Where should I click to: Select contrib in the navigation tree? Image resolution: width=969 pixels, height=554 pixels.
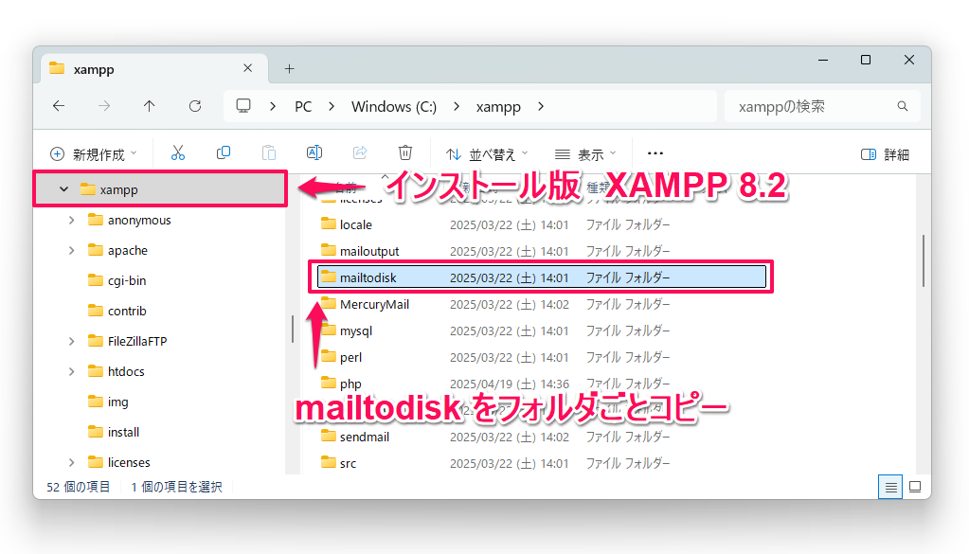click(127, 312)
